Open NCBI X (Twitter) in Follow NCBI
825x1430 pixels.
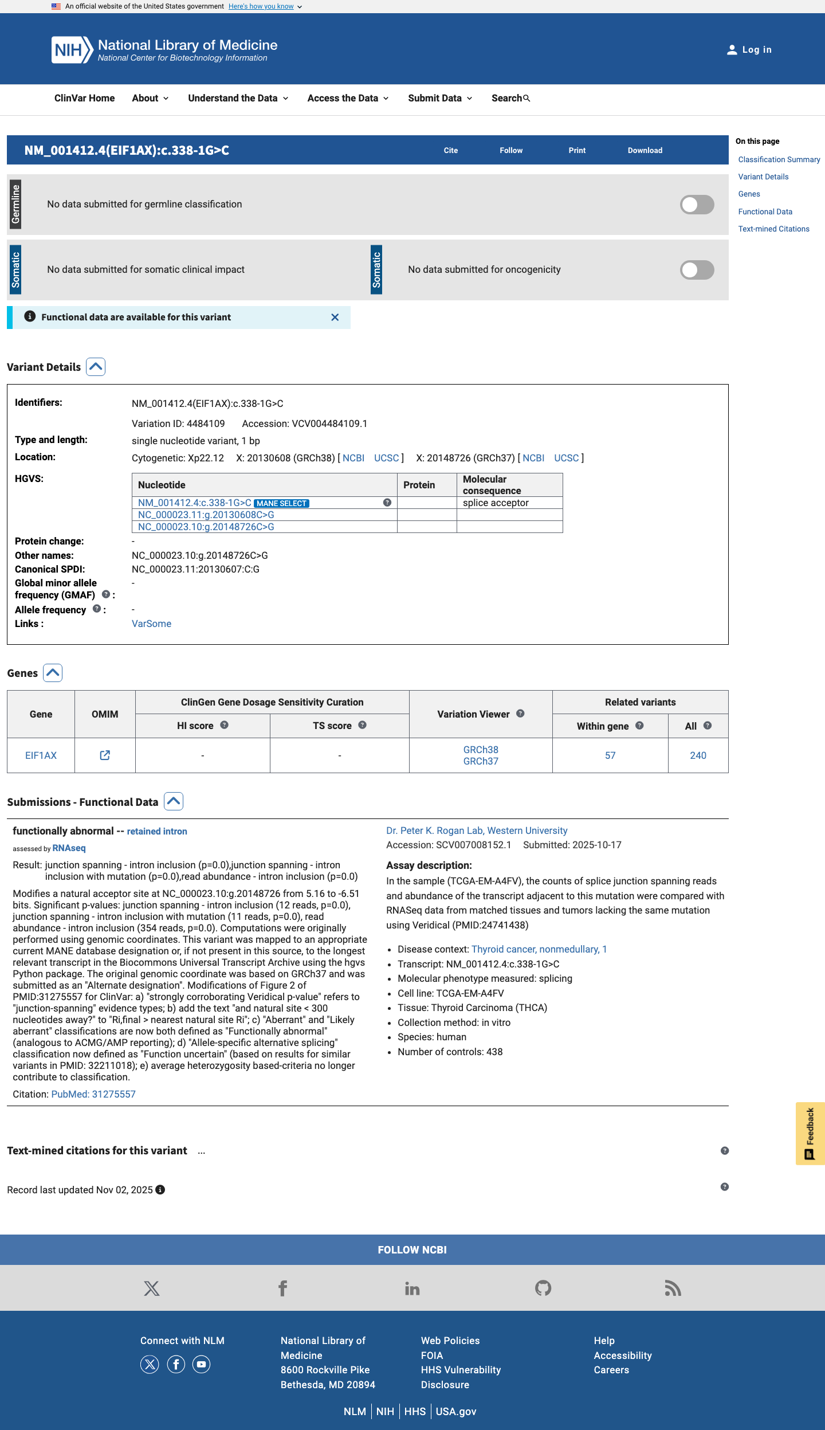[152, 1289]
